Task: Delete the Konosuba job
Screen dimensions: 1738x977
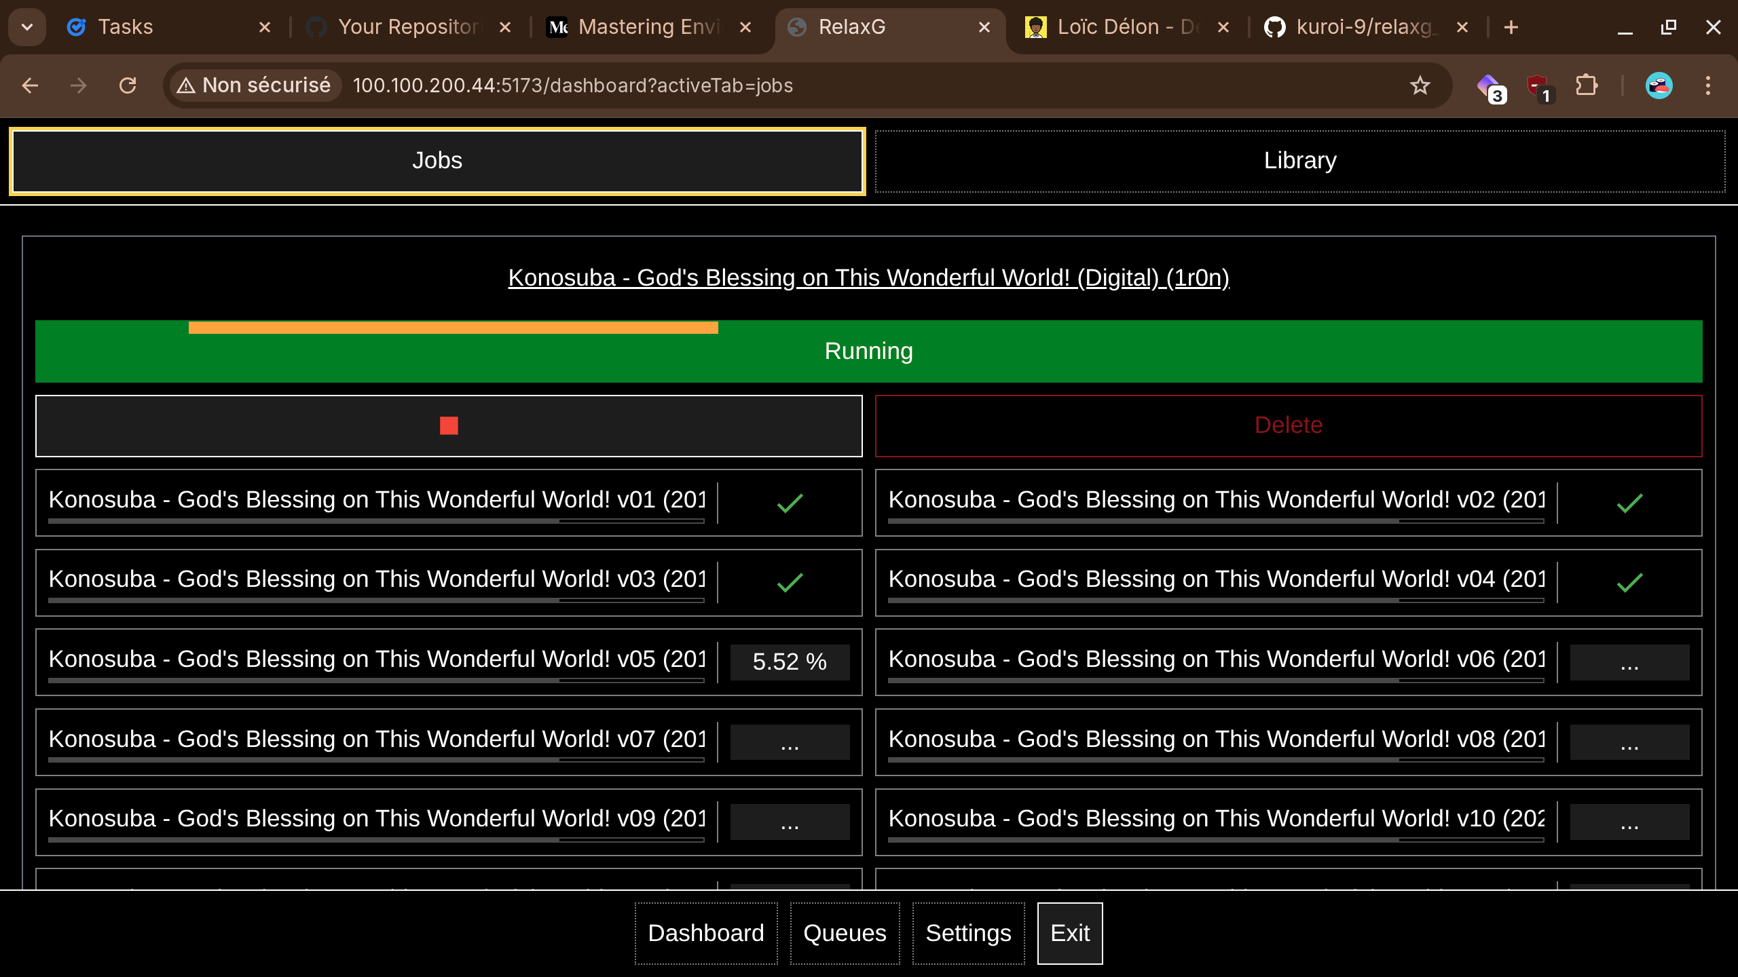Action: 1288,425
